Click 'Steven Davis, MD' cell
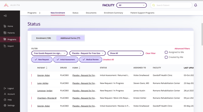The height and width of the screenshot is (112, 203). coord(141,83)
